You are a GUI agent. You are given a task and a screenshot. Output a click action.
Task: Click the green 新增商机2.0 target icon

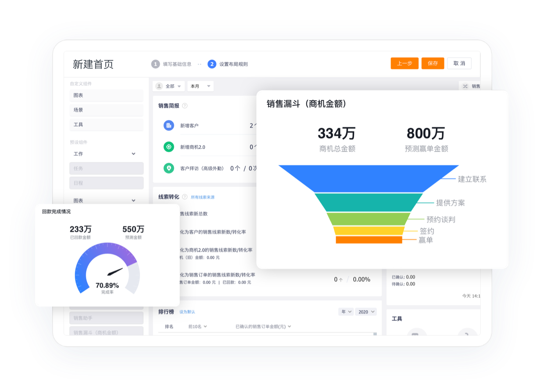(x=169, y=147)
